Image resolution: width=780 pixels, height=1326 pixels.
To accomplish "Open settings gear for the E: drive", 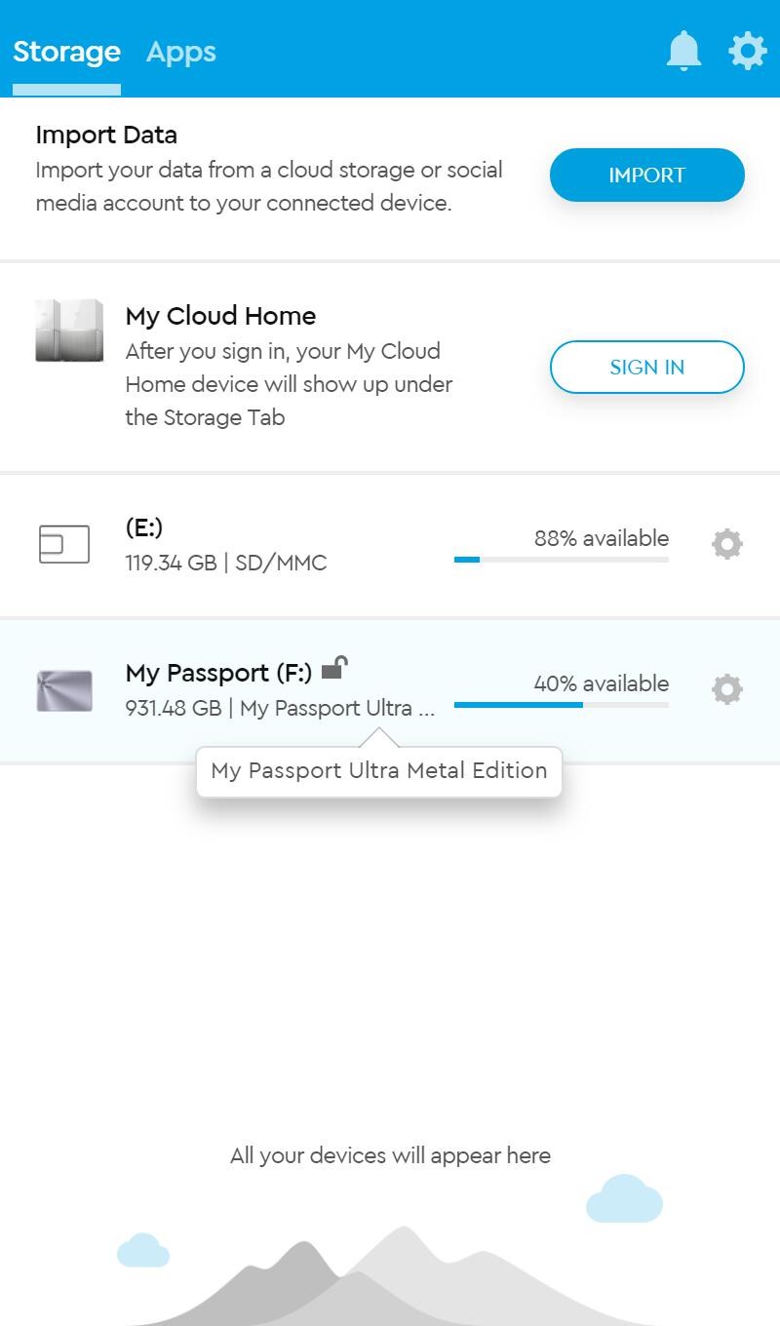I will coord(727,544).
